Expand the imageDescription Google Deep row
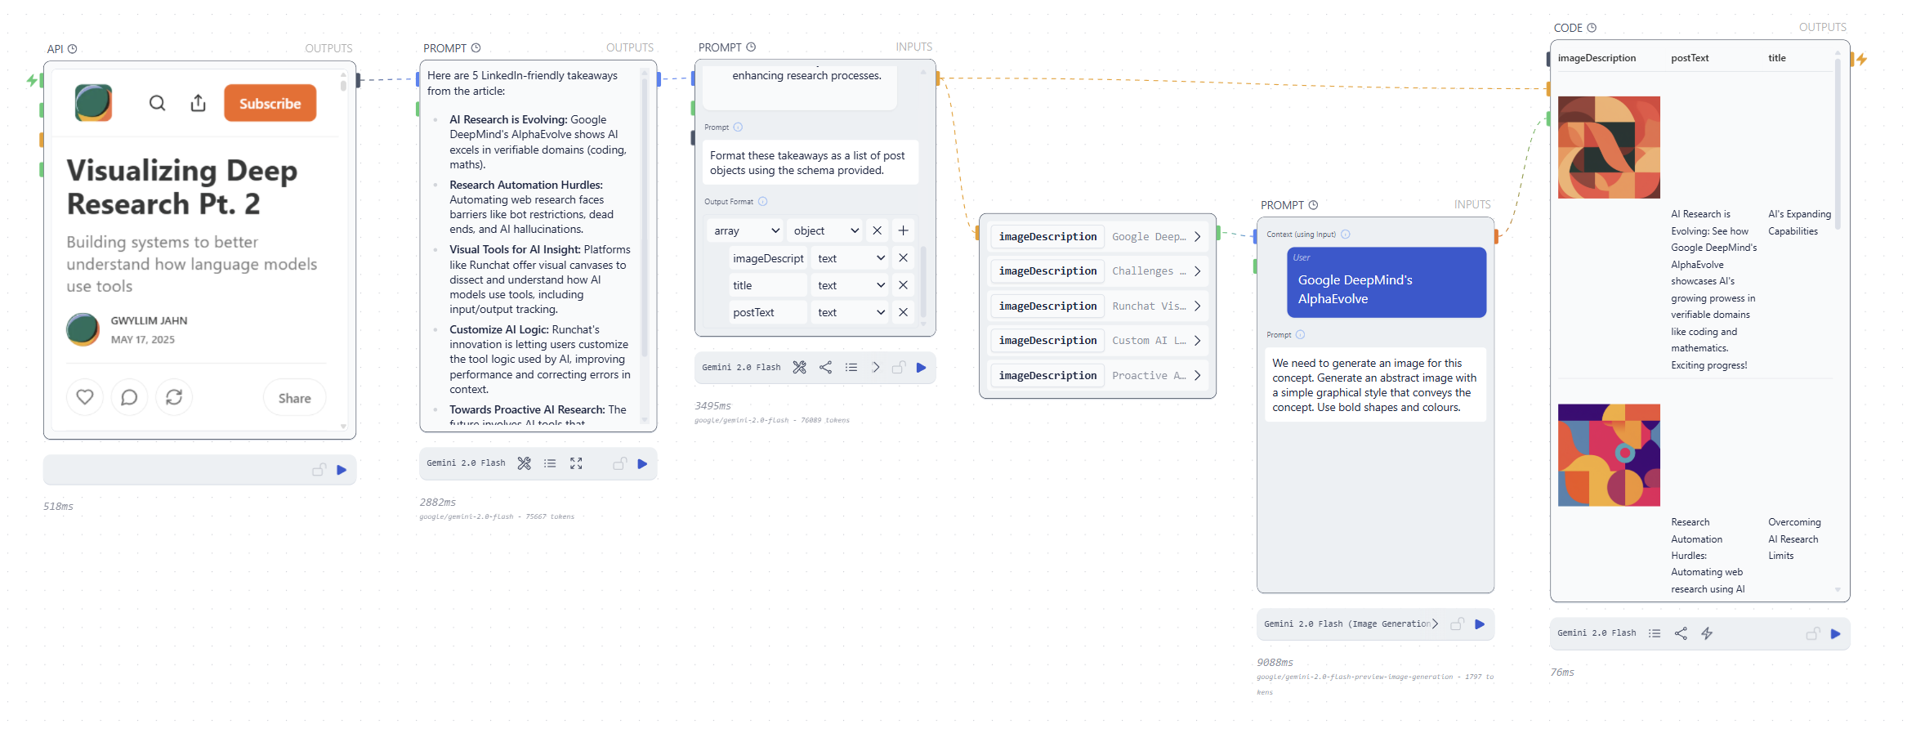Image resolution: width=1907 pixels, height=733 pixels. [1197, 237]
